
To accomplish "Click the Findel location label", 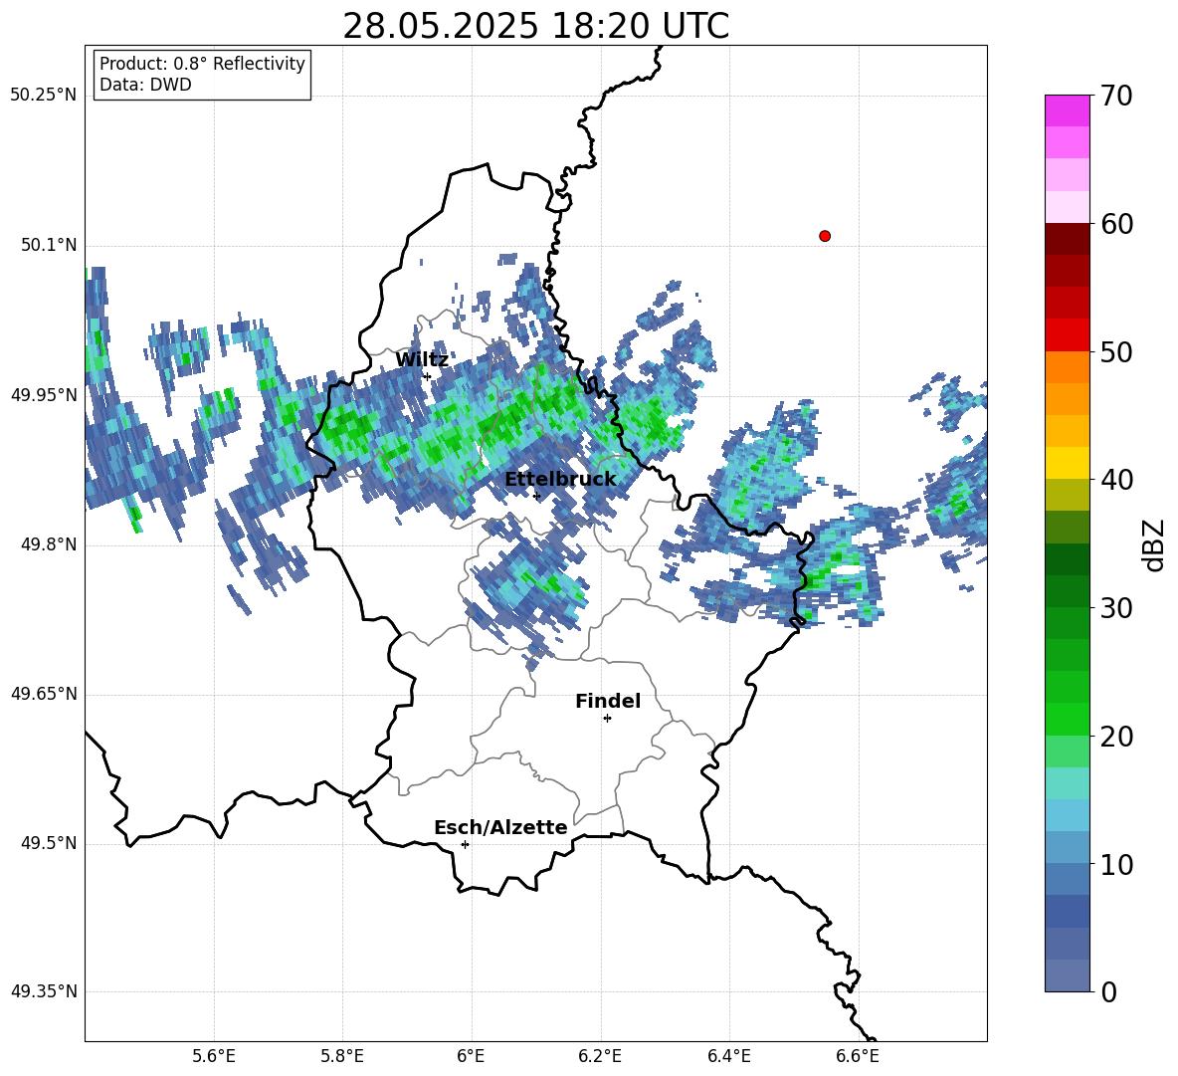I will click(608, 701).
